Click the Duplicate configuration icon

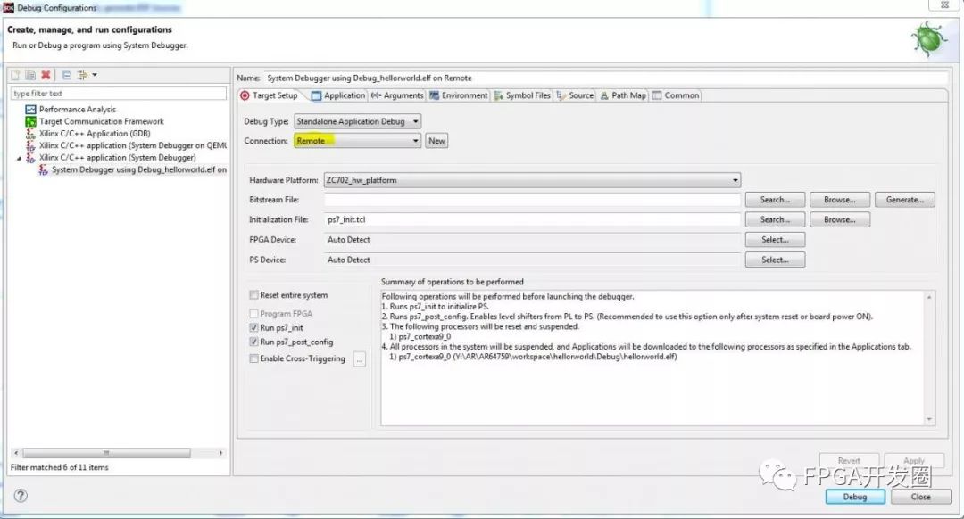tap(29, 76)
